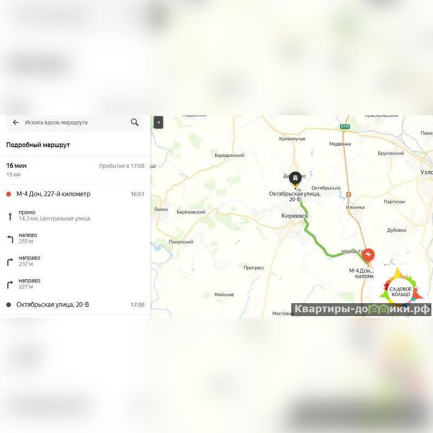Click the first turn-right arrow icon (237 м)
This screenshot has width=433, height=433.
click(10, 262)
